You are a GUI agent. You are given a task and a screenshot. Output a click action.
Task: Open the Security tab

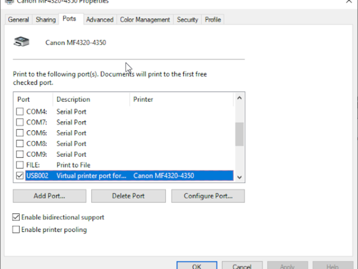pyautogui.click(x=187, y=20)
